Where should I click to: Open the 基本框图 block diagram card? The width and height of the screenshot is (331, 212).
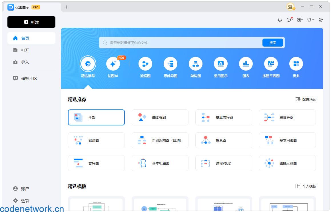[160, 117]
